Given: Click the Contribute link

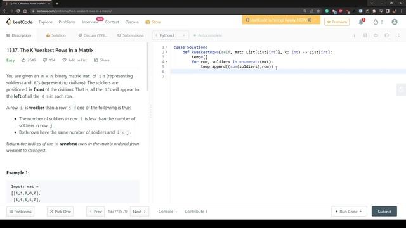Looking at the screenshot, I should (x=196, y=211).
